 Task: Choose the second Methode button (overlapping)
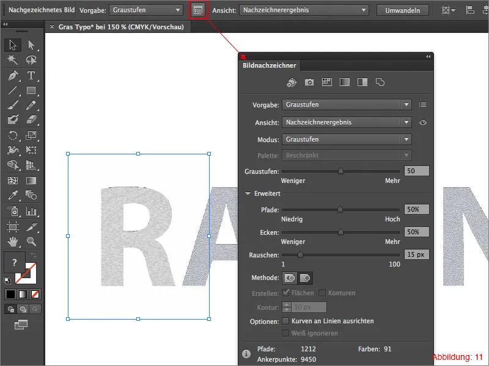[304, 278]
